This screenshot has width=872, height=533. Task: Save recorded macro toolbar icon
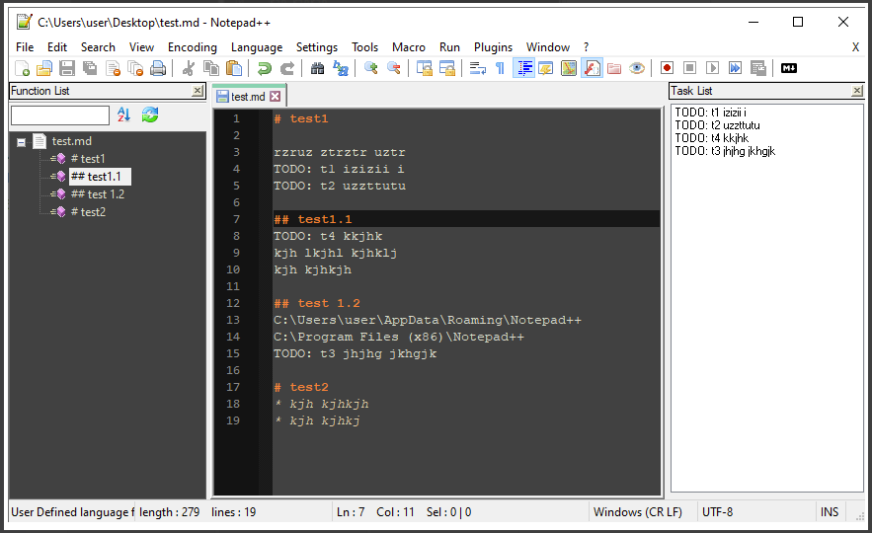pyautogui.click(x=758, y=68)
